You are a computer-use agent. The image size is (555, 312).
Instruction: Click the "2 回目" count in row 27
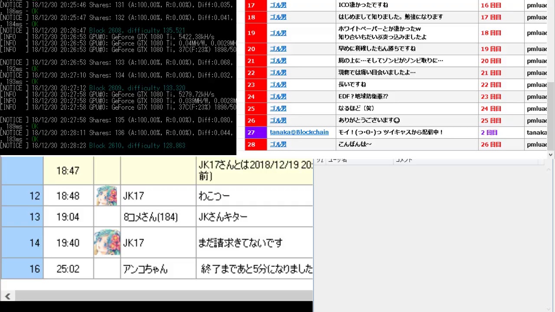[489, 133]
